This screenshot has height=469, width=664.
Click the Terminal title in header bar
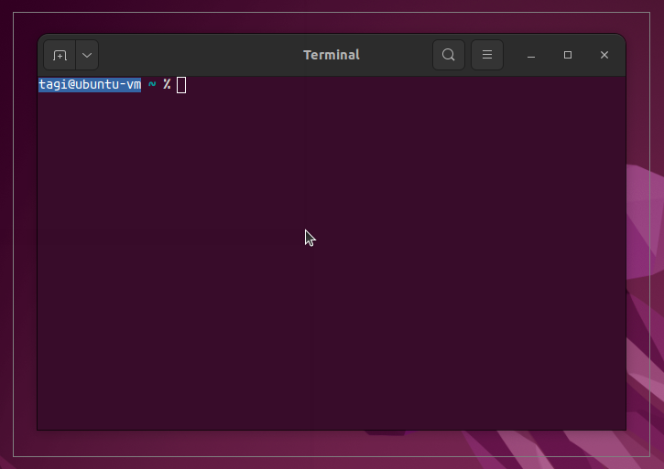(332, 55)
